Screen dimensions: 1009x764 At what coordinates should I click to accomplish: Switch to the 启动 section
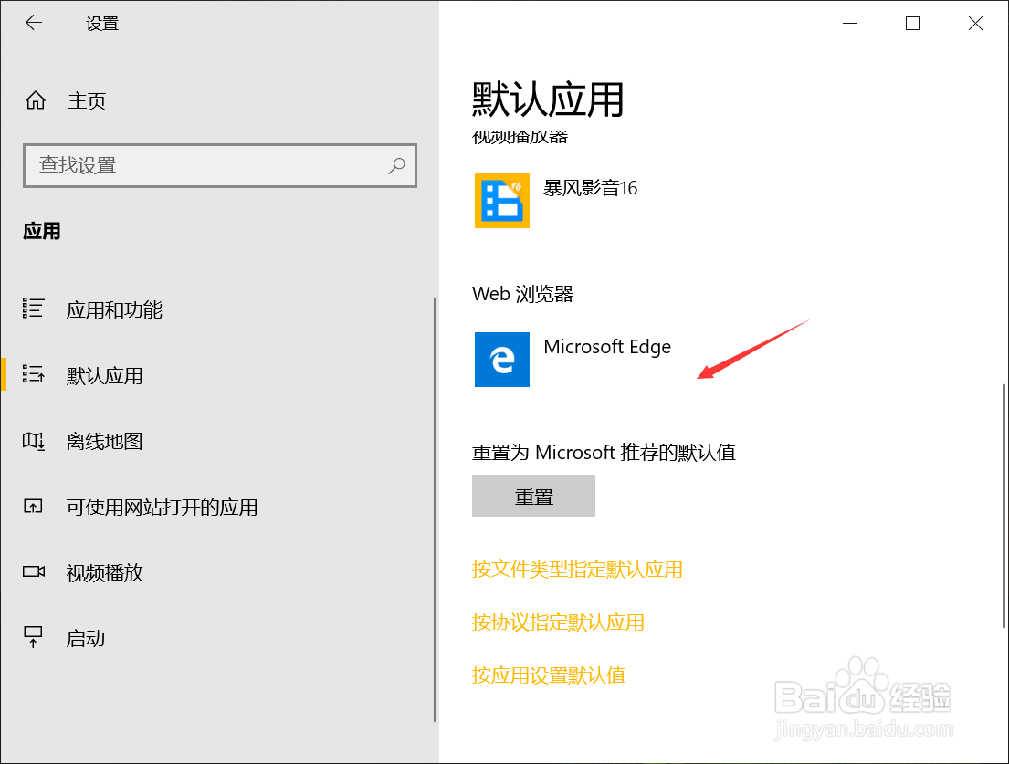point(87,638)
